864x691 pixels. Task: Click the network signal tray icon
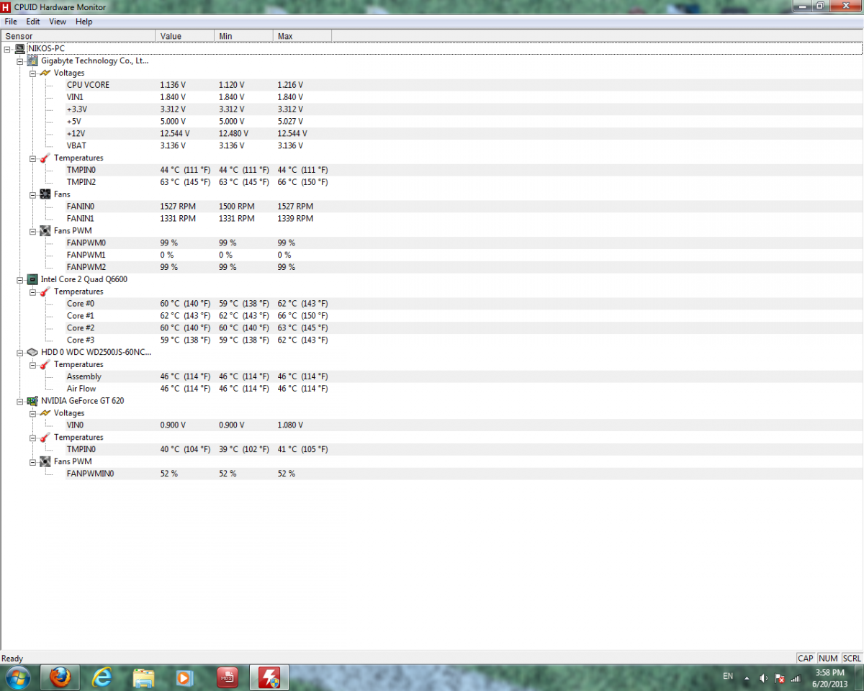[x=796, y=678]
